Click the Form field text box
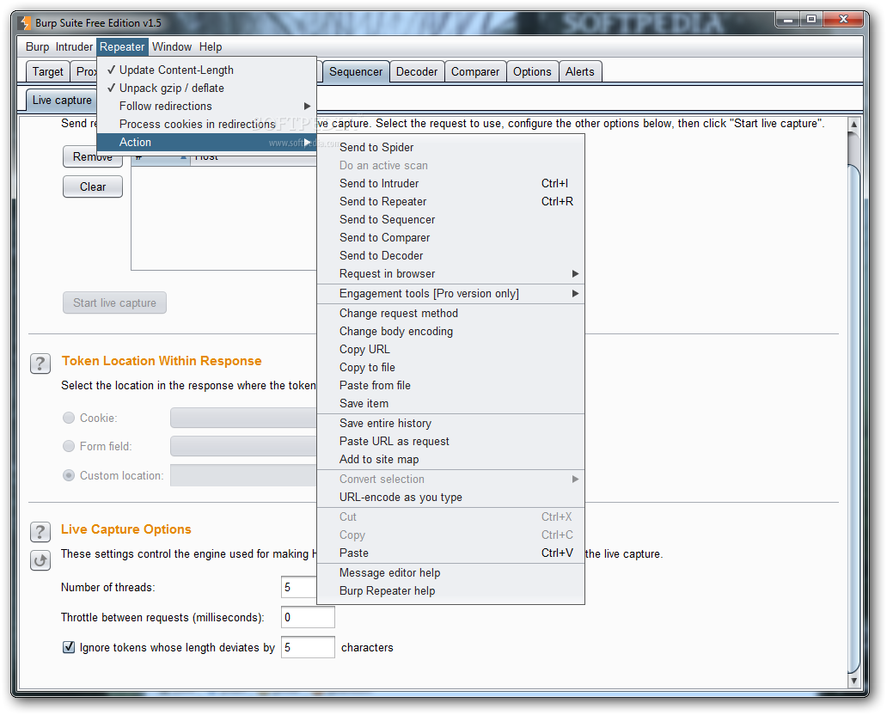Viewport: 887px width, 715px height. click(243, 446)
